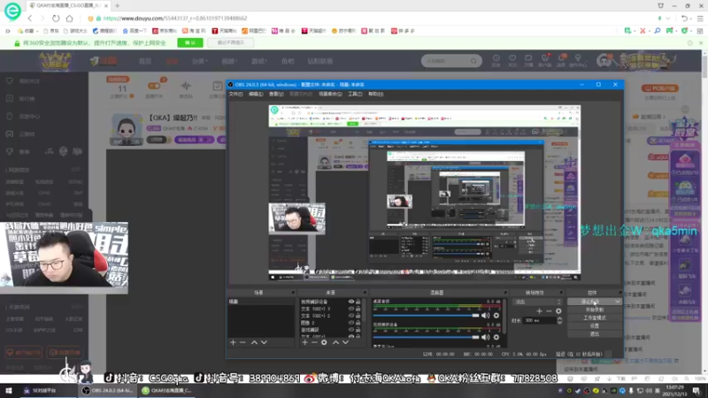
Task: Open OBS 设置 from controls panel
Action: [x=594, y=325]
